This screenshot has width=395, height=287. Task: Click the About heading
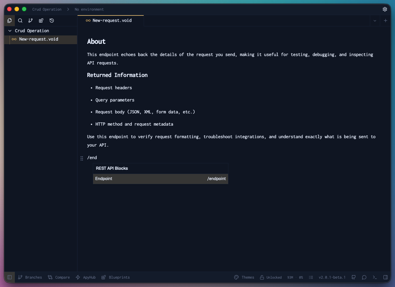click(x=96, y=42)
